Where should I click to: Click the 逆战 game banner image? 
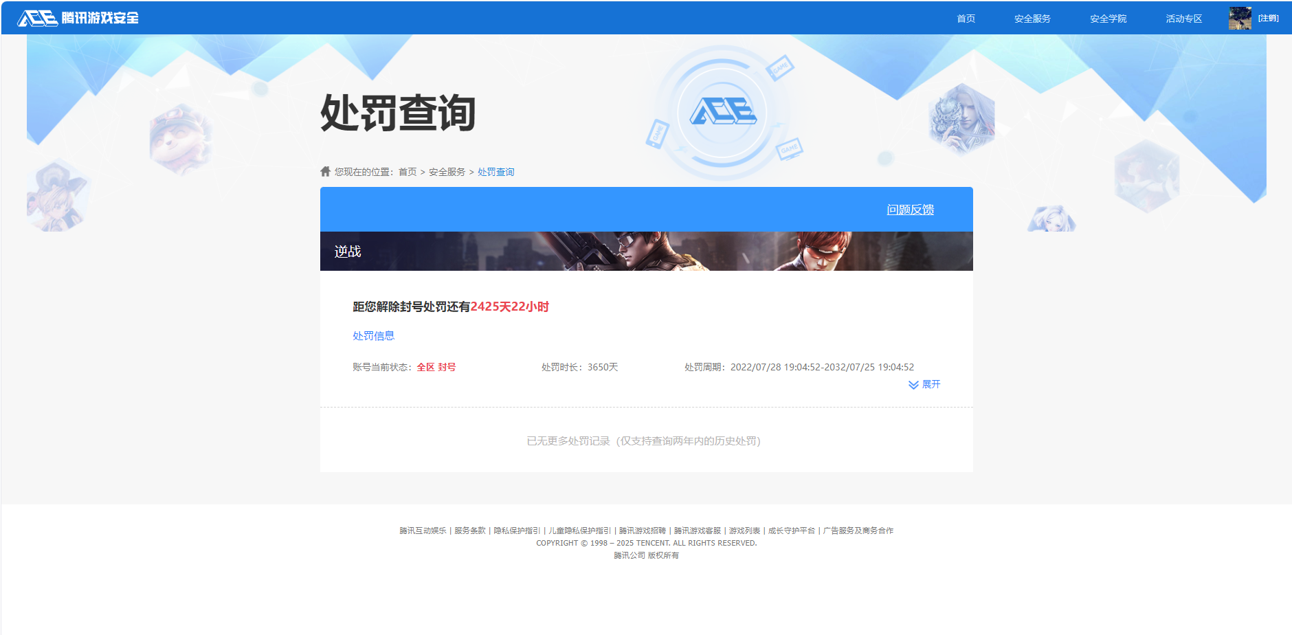(646, 251)
